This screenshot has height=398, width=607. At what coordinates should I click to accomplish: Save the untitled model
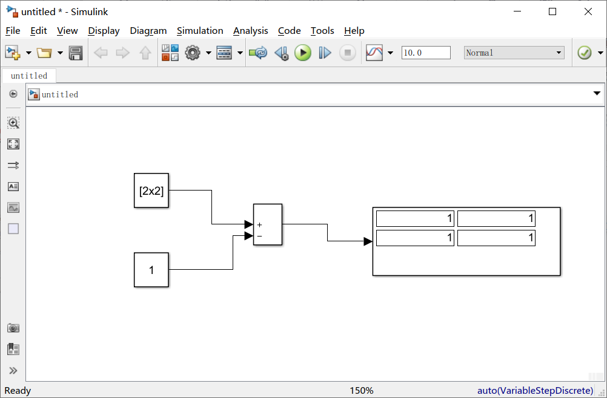75,53
